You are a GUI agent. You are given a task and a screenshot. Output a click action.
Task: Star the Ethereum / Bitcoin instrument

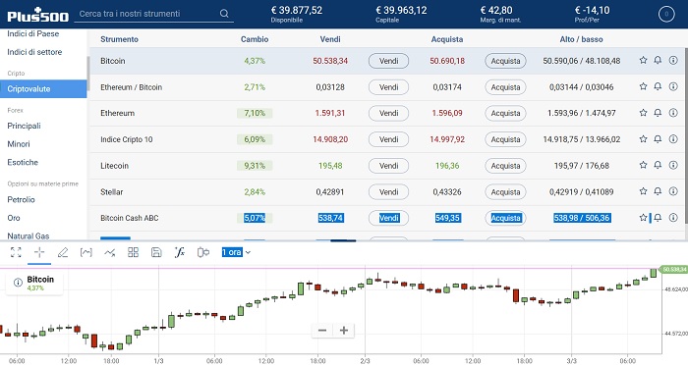[x=643, y=86]
